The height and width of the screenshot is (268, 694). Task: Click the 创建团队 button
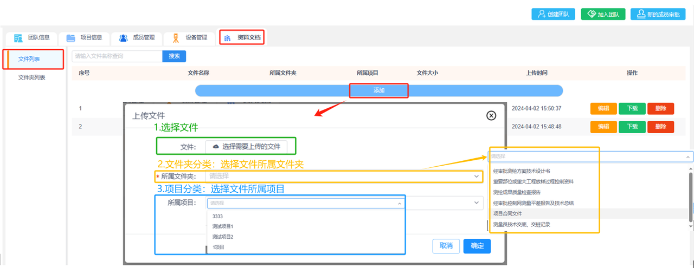553,14
